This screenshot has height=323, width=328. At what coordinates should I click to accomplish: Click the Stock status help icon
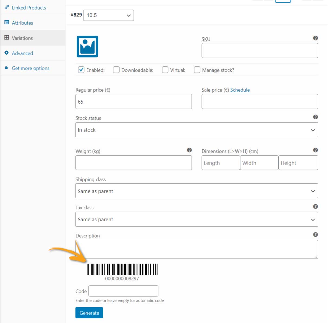[315, 117]
